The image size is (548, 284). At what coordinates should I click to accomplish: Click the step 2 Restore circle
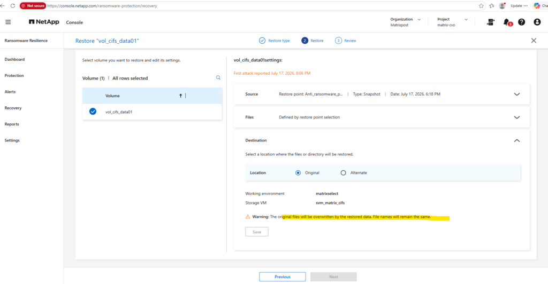point(305,41)
